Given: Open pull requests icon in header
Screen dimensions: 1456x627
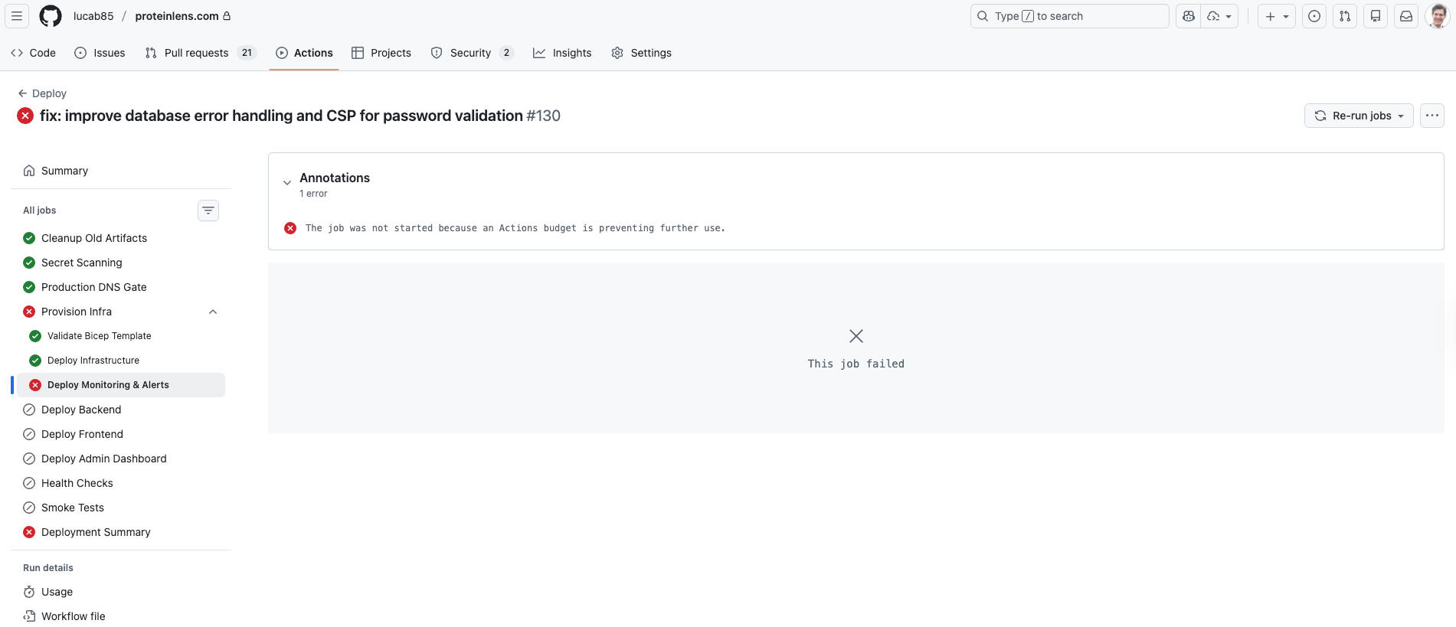Looking at the screenshot, I should [1345, 16].
